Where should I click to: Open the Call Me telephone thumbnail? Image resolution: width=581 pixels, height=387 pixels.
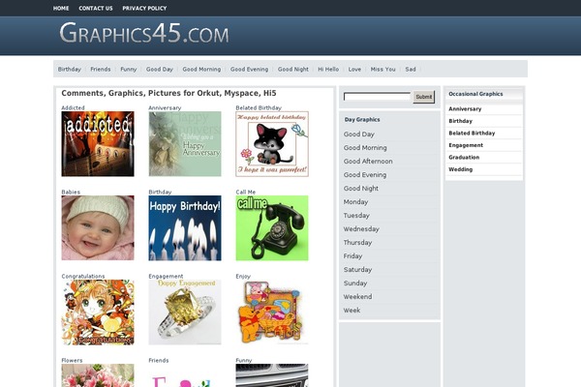(272, 227)
